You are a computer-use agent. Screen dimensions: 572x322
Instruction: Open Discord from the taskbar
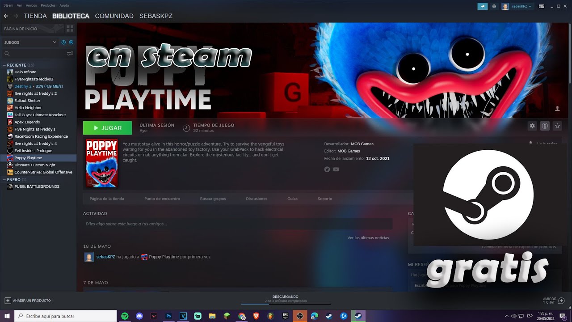(x=139, y=316)
